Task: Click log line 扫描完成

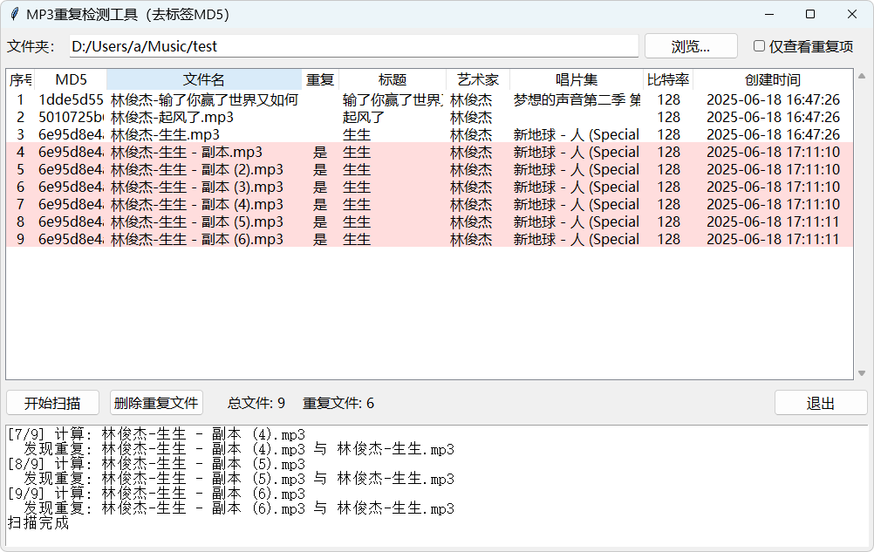Action: click(38, 523)
